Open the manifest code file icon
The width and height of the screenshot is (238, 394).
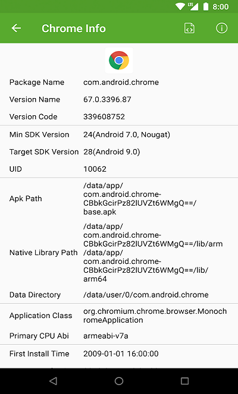189,28
